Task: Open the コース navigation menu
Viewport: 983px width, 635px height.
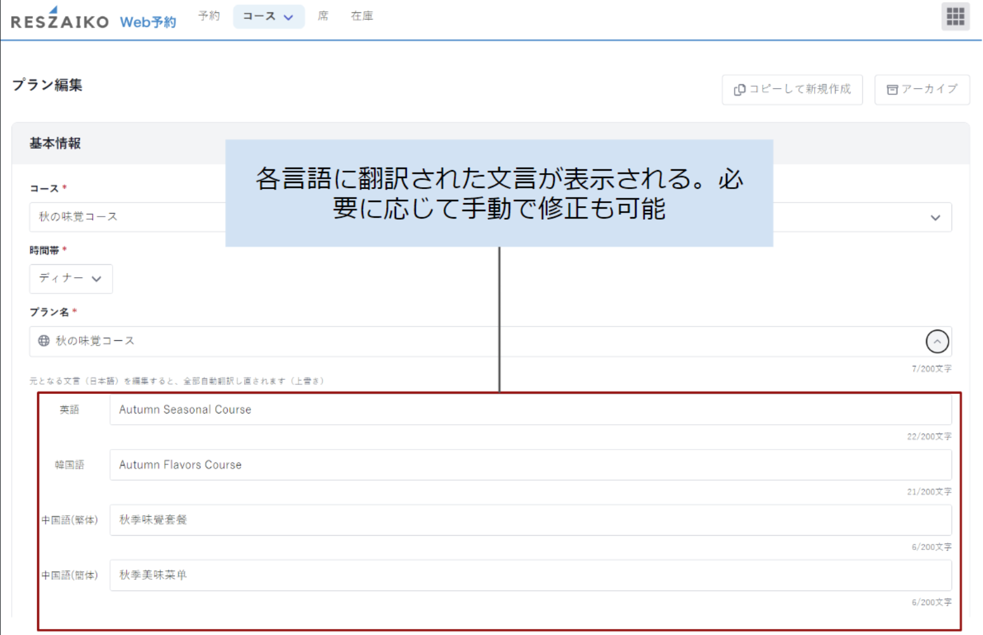Action: click(268, 17)
